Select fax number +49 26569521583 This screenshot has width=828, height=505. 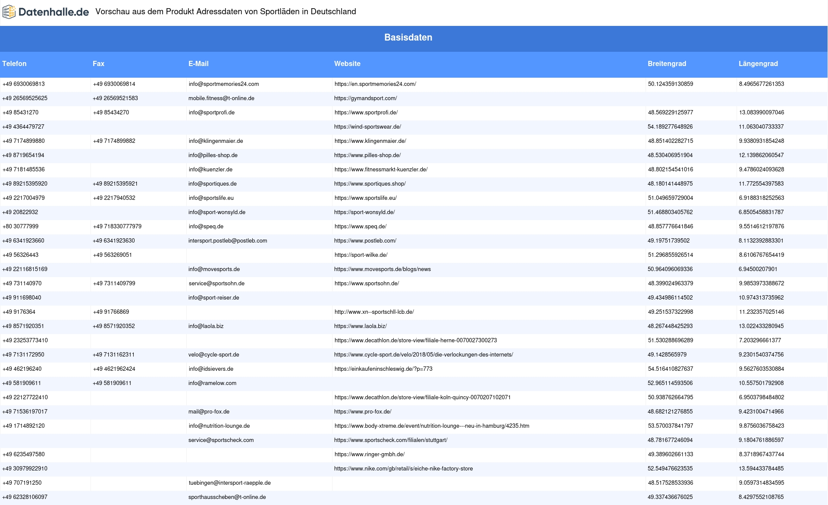coord(115,98)
